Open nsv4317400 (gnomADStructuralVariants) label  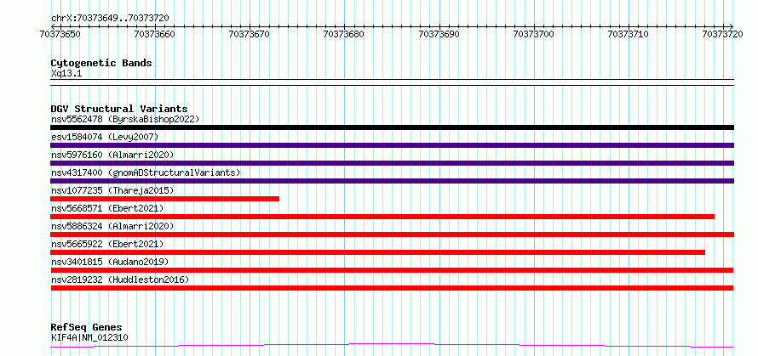146,172
